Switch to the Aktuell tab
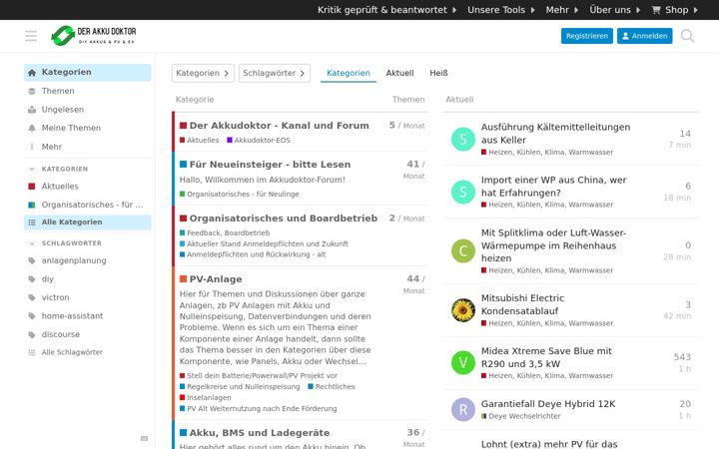Viewport: 719px width, 449px height. (399, 73)
